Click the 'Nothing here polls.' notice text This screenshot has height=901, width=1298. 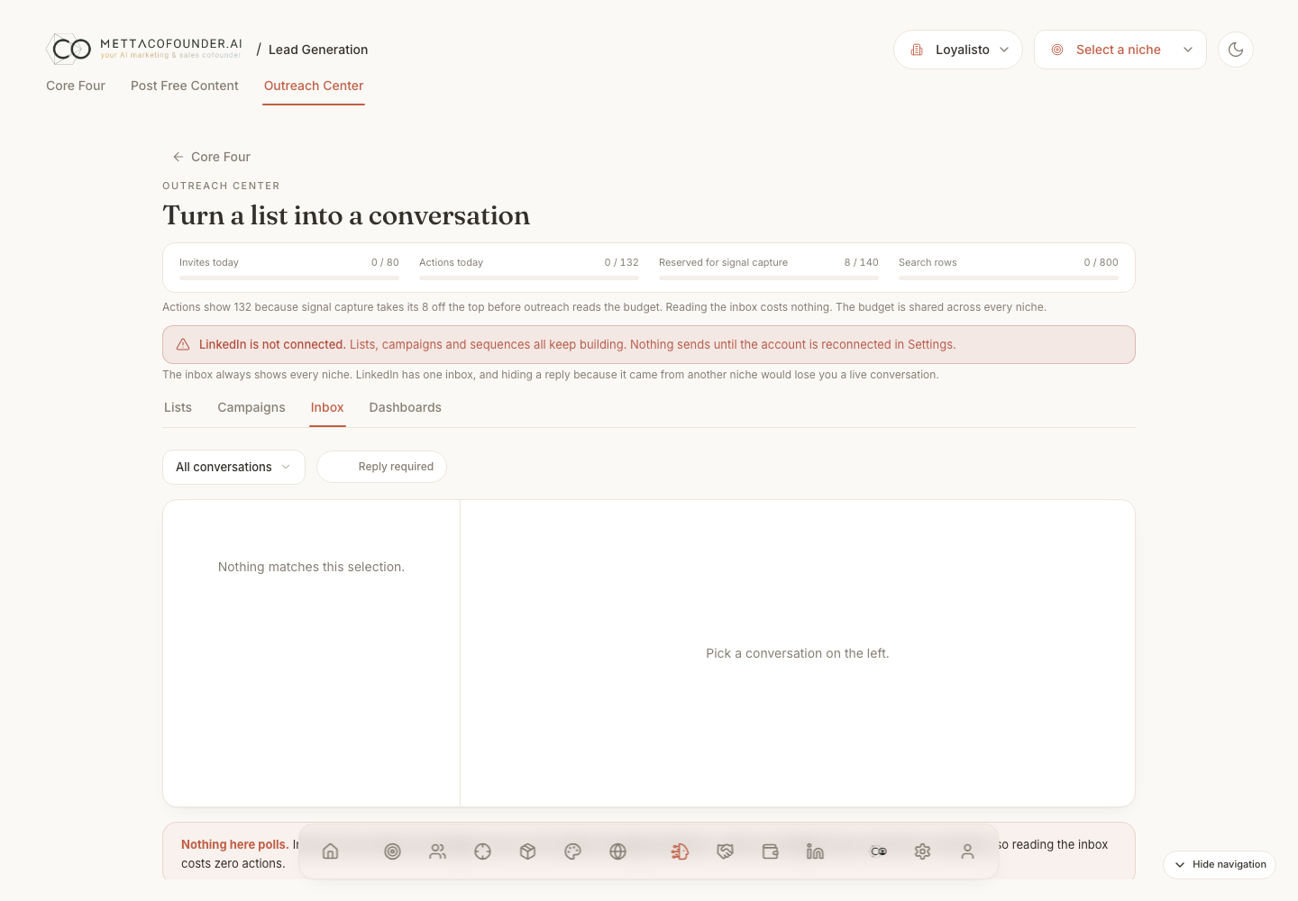(234, 844)
